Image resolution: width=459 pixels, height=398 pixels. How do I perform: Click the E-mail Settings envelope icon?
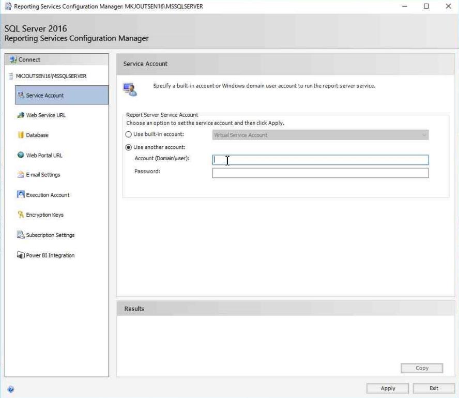[21, 175]
